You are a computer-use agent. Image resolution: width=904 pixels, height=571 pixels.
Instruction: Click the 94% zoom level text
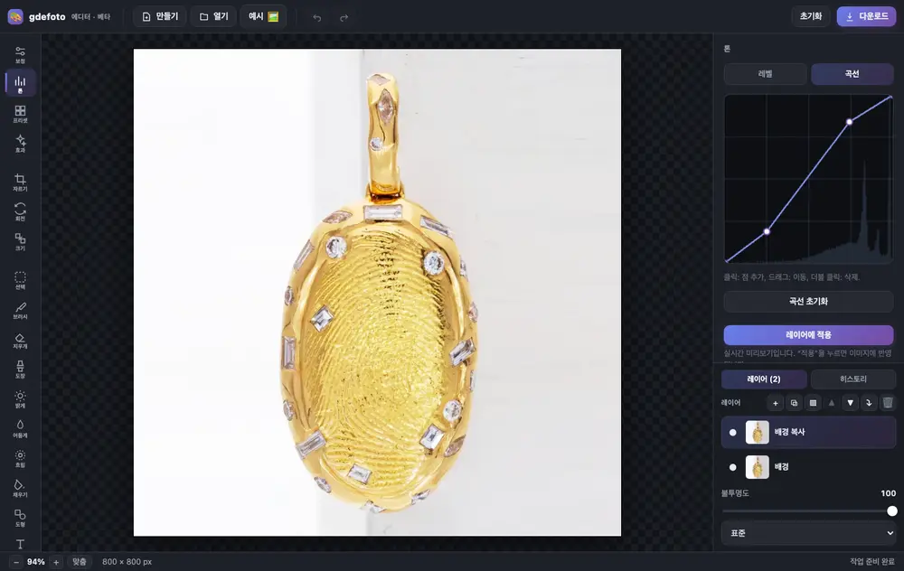click(x=36, y=562)
